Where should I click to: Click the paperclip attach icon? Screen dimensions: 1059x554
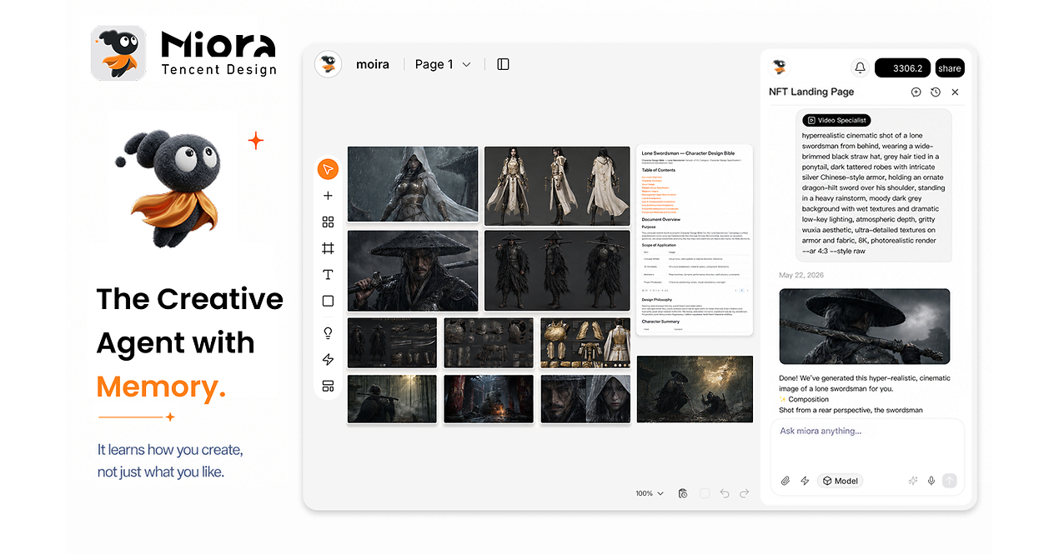pyautogui.click(x=785, y=481)
